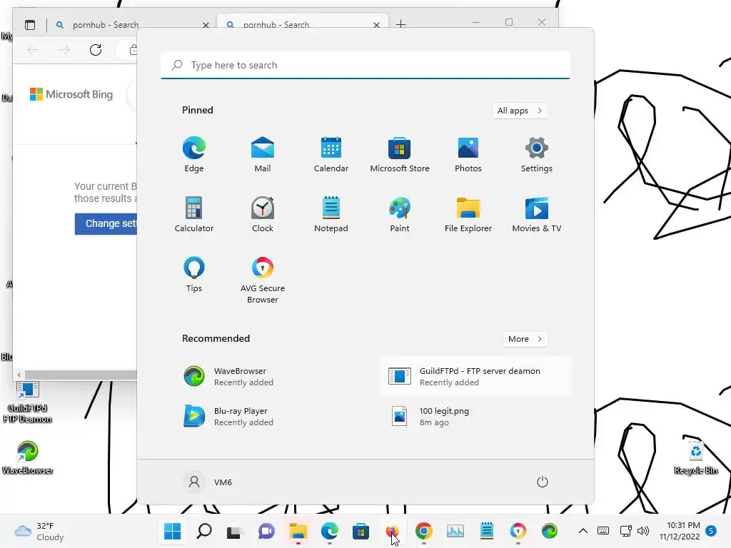Launch the Photos app

[468, 155]
